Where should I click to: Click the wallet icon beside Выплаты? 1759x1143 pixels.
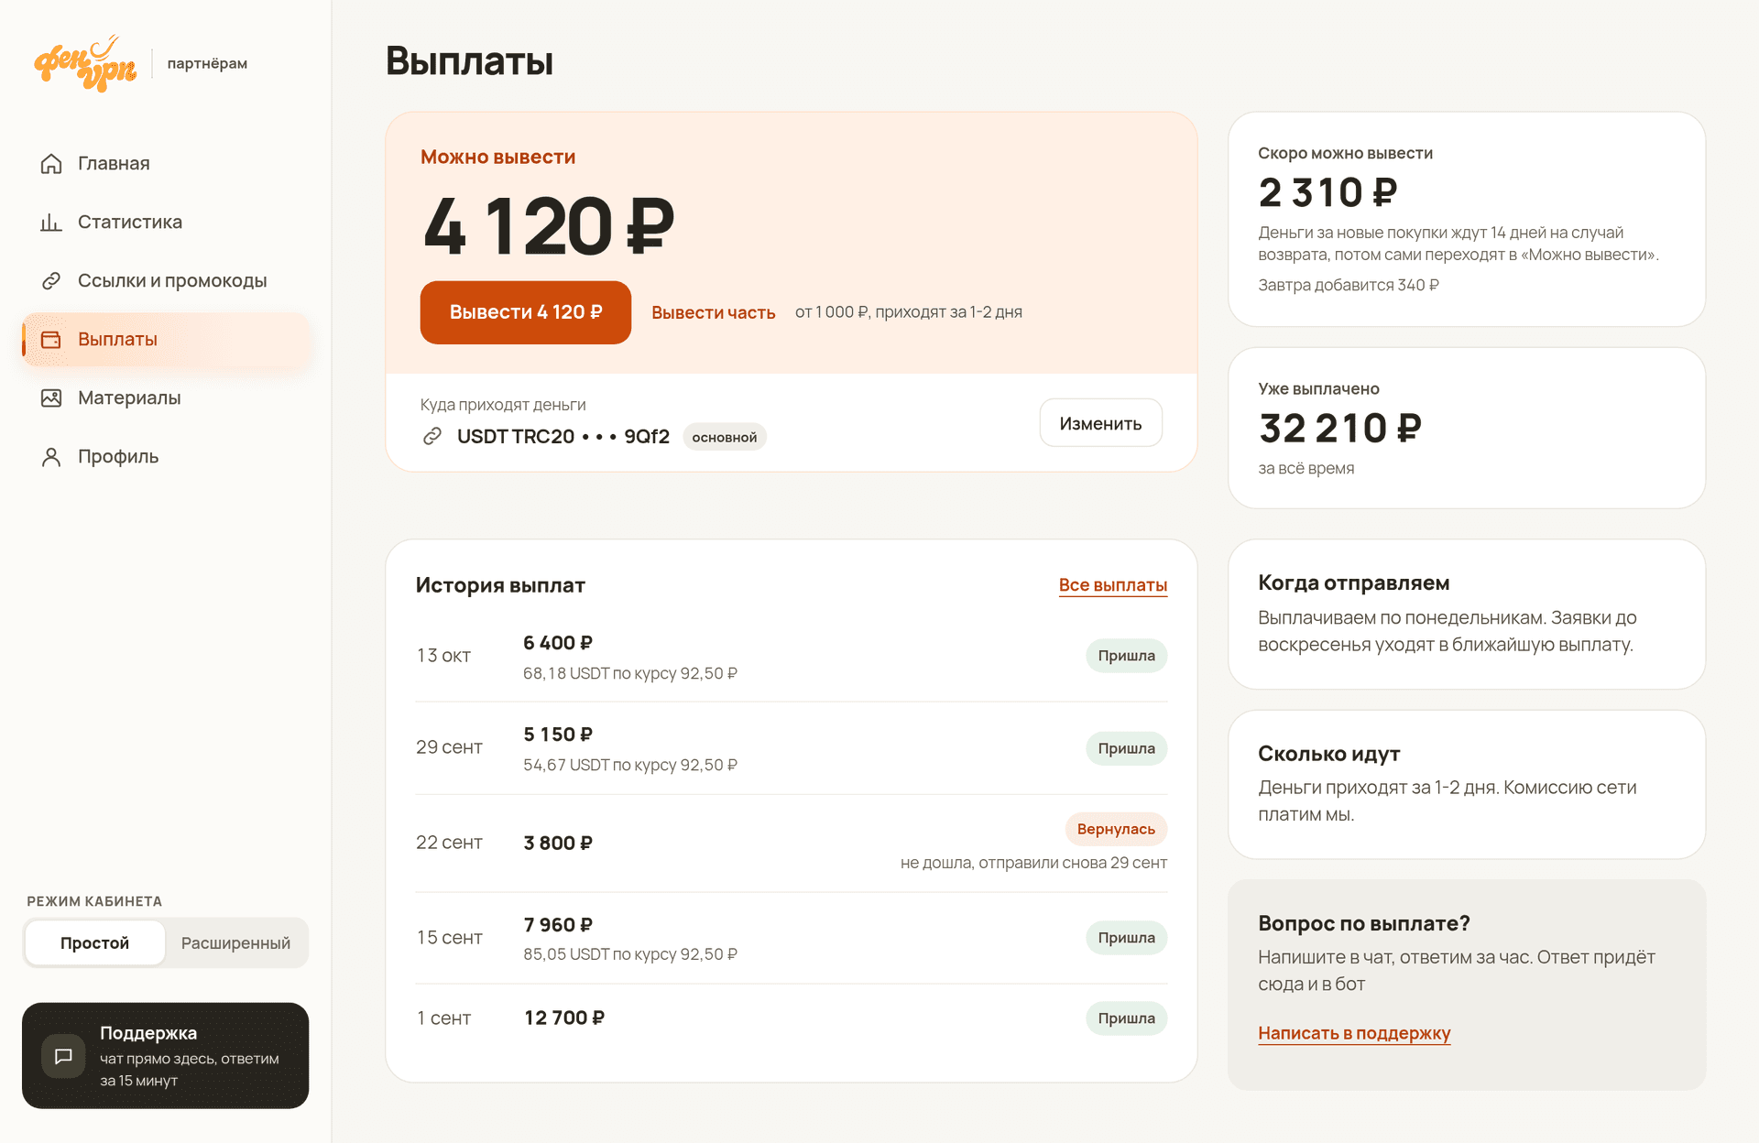51,339
